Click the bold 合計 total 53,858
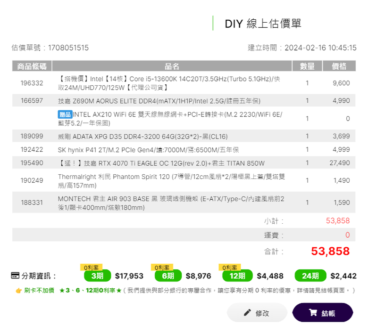This screenshot has height=333, width=368. pos(330,251)
